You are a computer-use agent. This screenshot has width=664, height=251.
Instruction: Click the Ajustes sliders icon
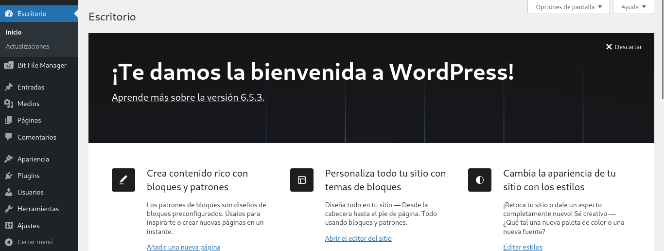pyautogui.click(x=9, y=226)
